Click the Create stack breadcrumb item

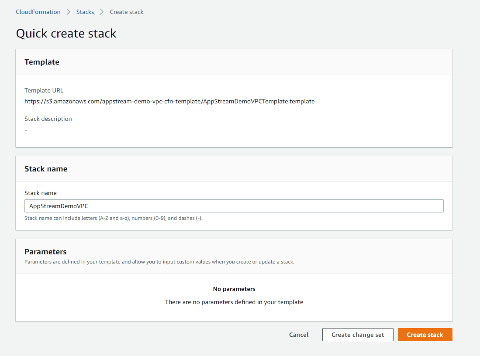(x=127, y=12)
